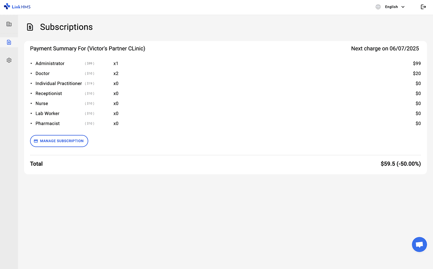Click the document icon beside Subscriptions title
This screenshot has height=269, width=433.
pos(30,27)
